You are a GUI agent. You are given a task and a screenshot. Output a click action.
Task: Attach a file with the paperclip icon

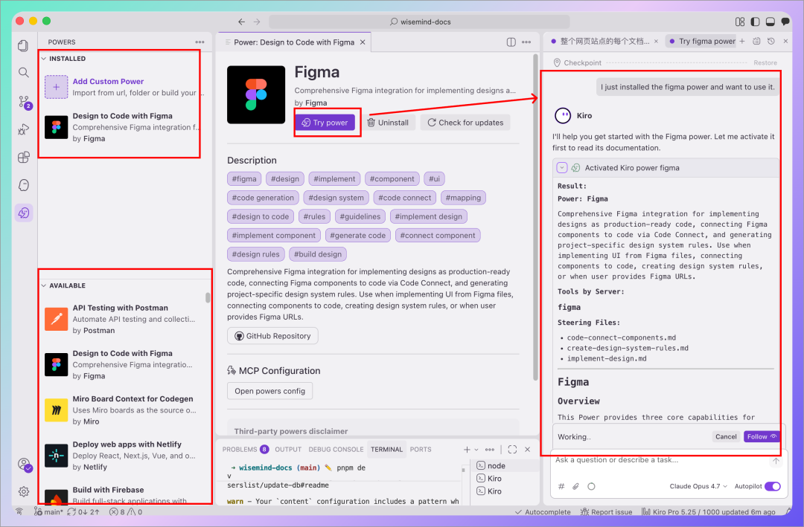click(x=575, y=486)
